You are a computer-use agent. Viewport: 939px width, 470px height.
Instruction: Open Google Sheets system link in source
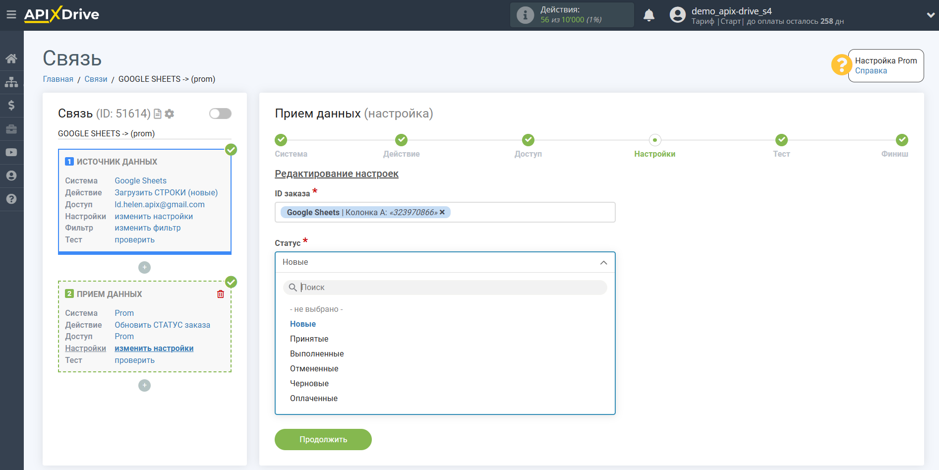(140, 181)
